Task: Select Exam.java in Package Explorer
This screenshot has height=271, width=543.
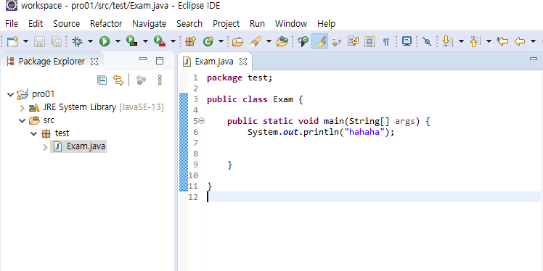Action: (x=78, y=146)
